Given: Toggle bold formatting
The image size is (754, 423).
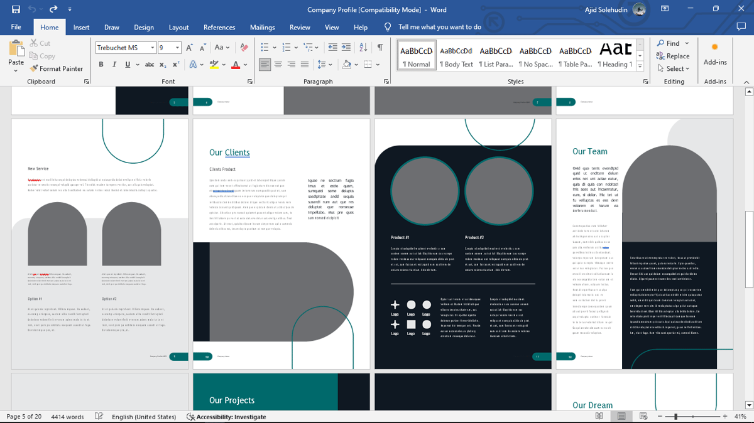Looking at the screenshot, I should click(101, 65).
